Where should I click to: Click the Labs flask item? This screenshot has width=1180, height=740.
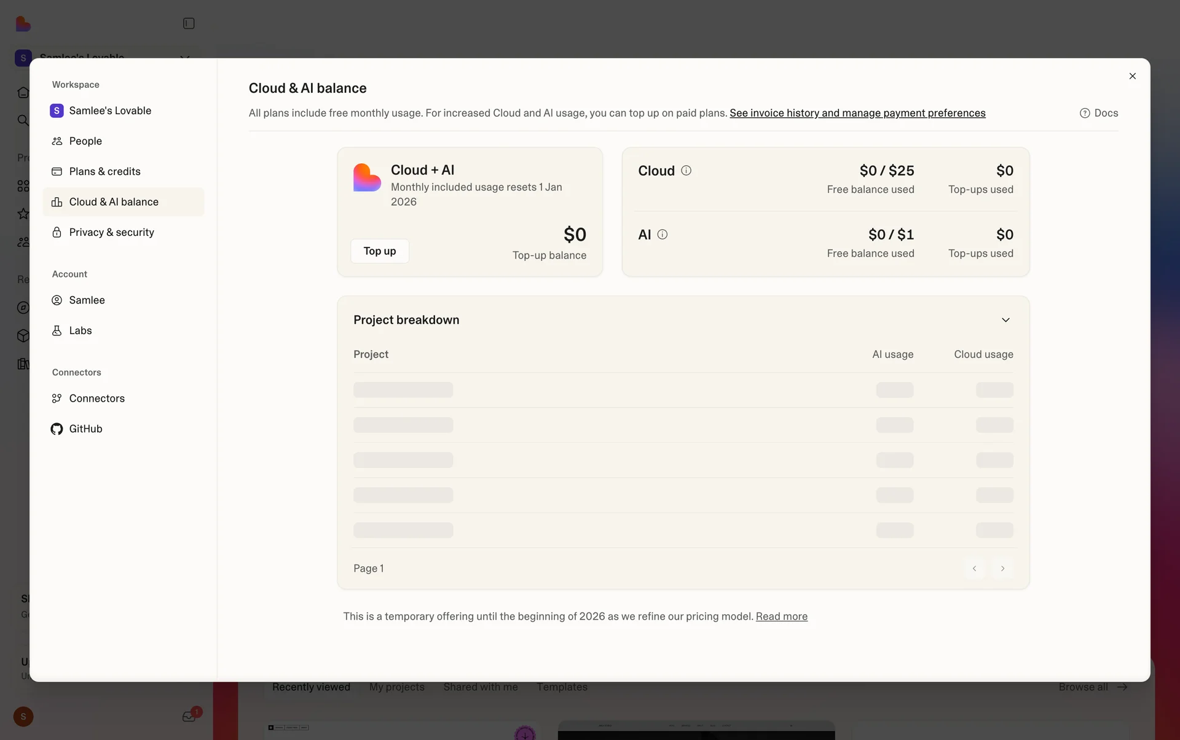pos(80,330)
